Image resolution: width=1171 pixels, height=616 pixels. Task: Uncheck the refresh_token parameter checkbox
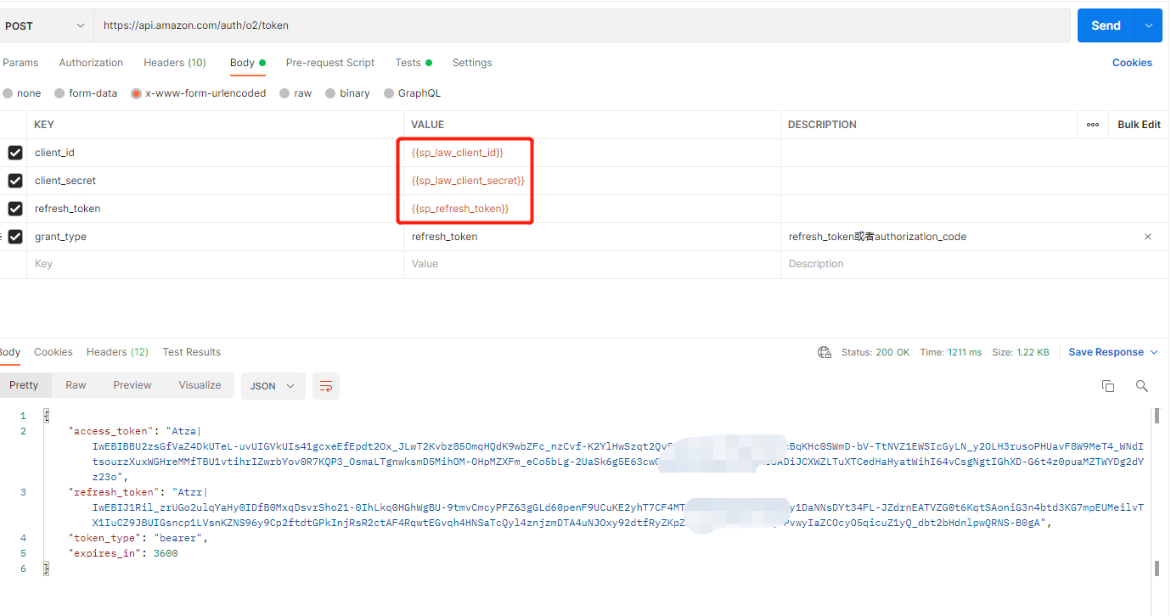click(14, 208)
